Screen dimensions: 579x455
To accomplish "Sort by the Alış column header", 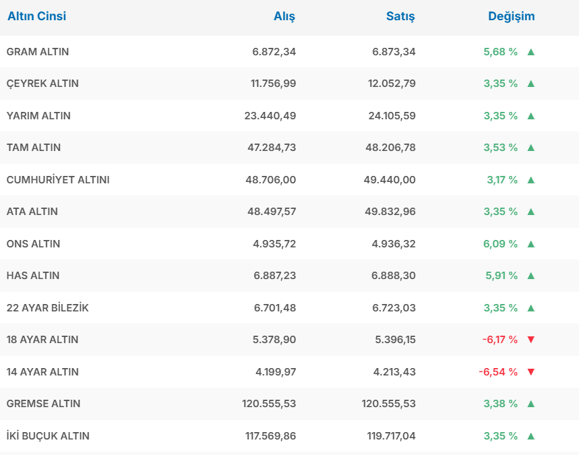I will (284, 16).
